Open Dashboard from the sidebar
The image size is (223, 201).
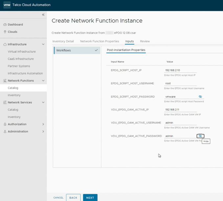tap(15, 25)
